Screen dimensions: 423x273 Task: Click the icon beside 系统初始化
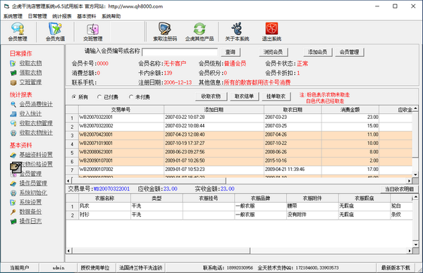(13, 193)
